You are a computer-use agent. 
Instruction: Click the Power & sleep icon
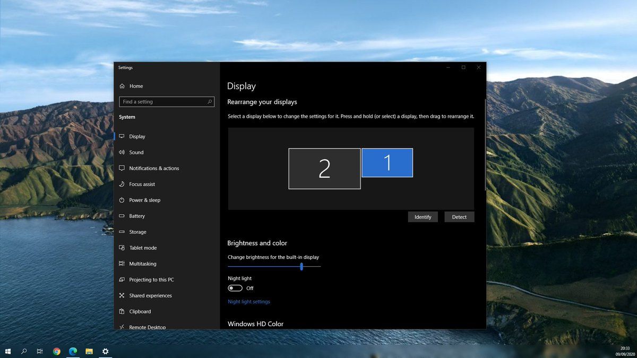pos(122,200)
